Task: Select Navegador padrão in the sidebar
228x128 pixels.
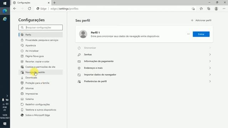Action: tap(41, 72)
